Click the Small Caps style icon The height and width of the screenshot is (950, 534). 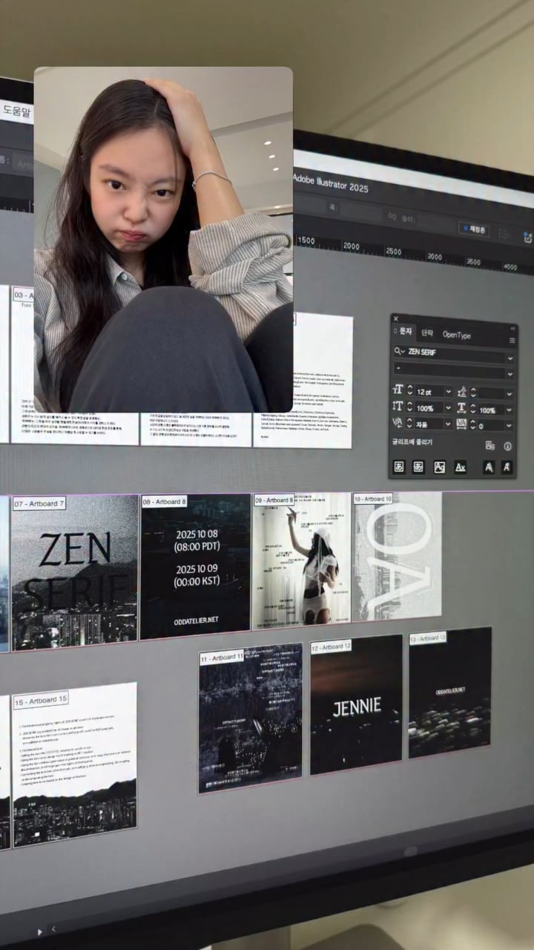(x=506, y=467)
